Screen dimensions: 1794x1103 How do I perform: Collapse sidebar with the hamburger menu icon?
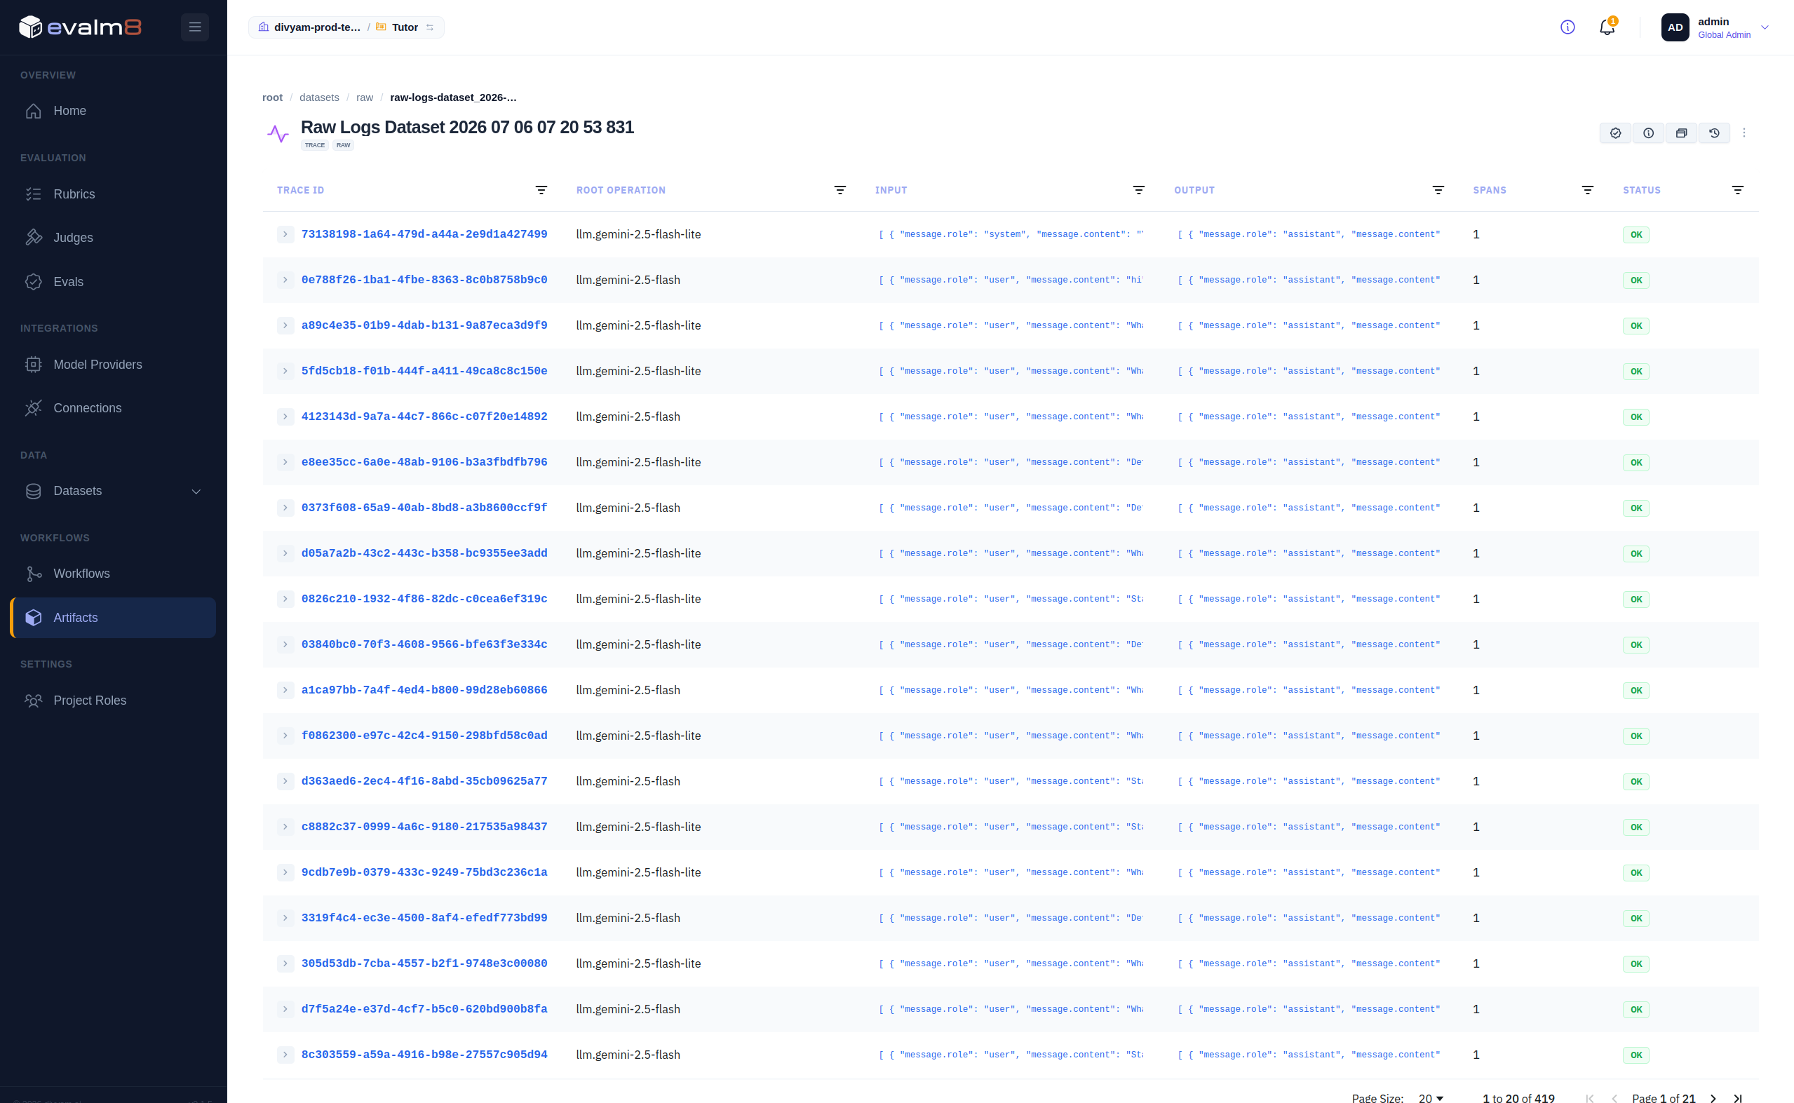[195, 27]
